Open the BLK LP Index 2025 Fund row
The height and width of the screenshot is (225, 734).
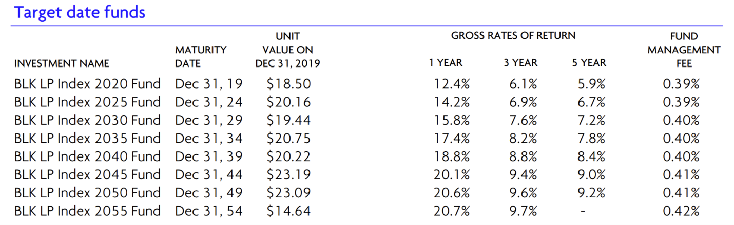click(x=87, y=102)
